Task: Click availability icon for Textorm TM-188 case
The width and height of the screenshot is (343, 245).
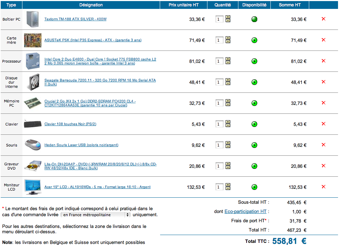Action: tap(254, 19)
